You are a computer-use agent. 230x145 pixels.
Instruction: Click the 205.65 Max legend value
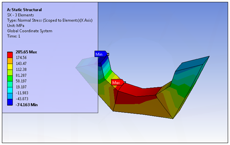click(x=26, y=52)
